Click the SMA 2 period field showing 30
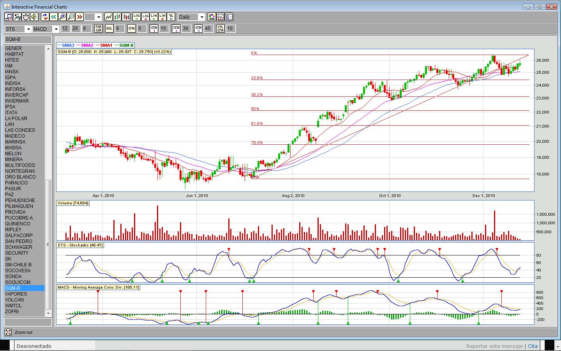 coord(185,28)
